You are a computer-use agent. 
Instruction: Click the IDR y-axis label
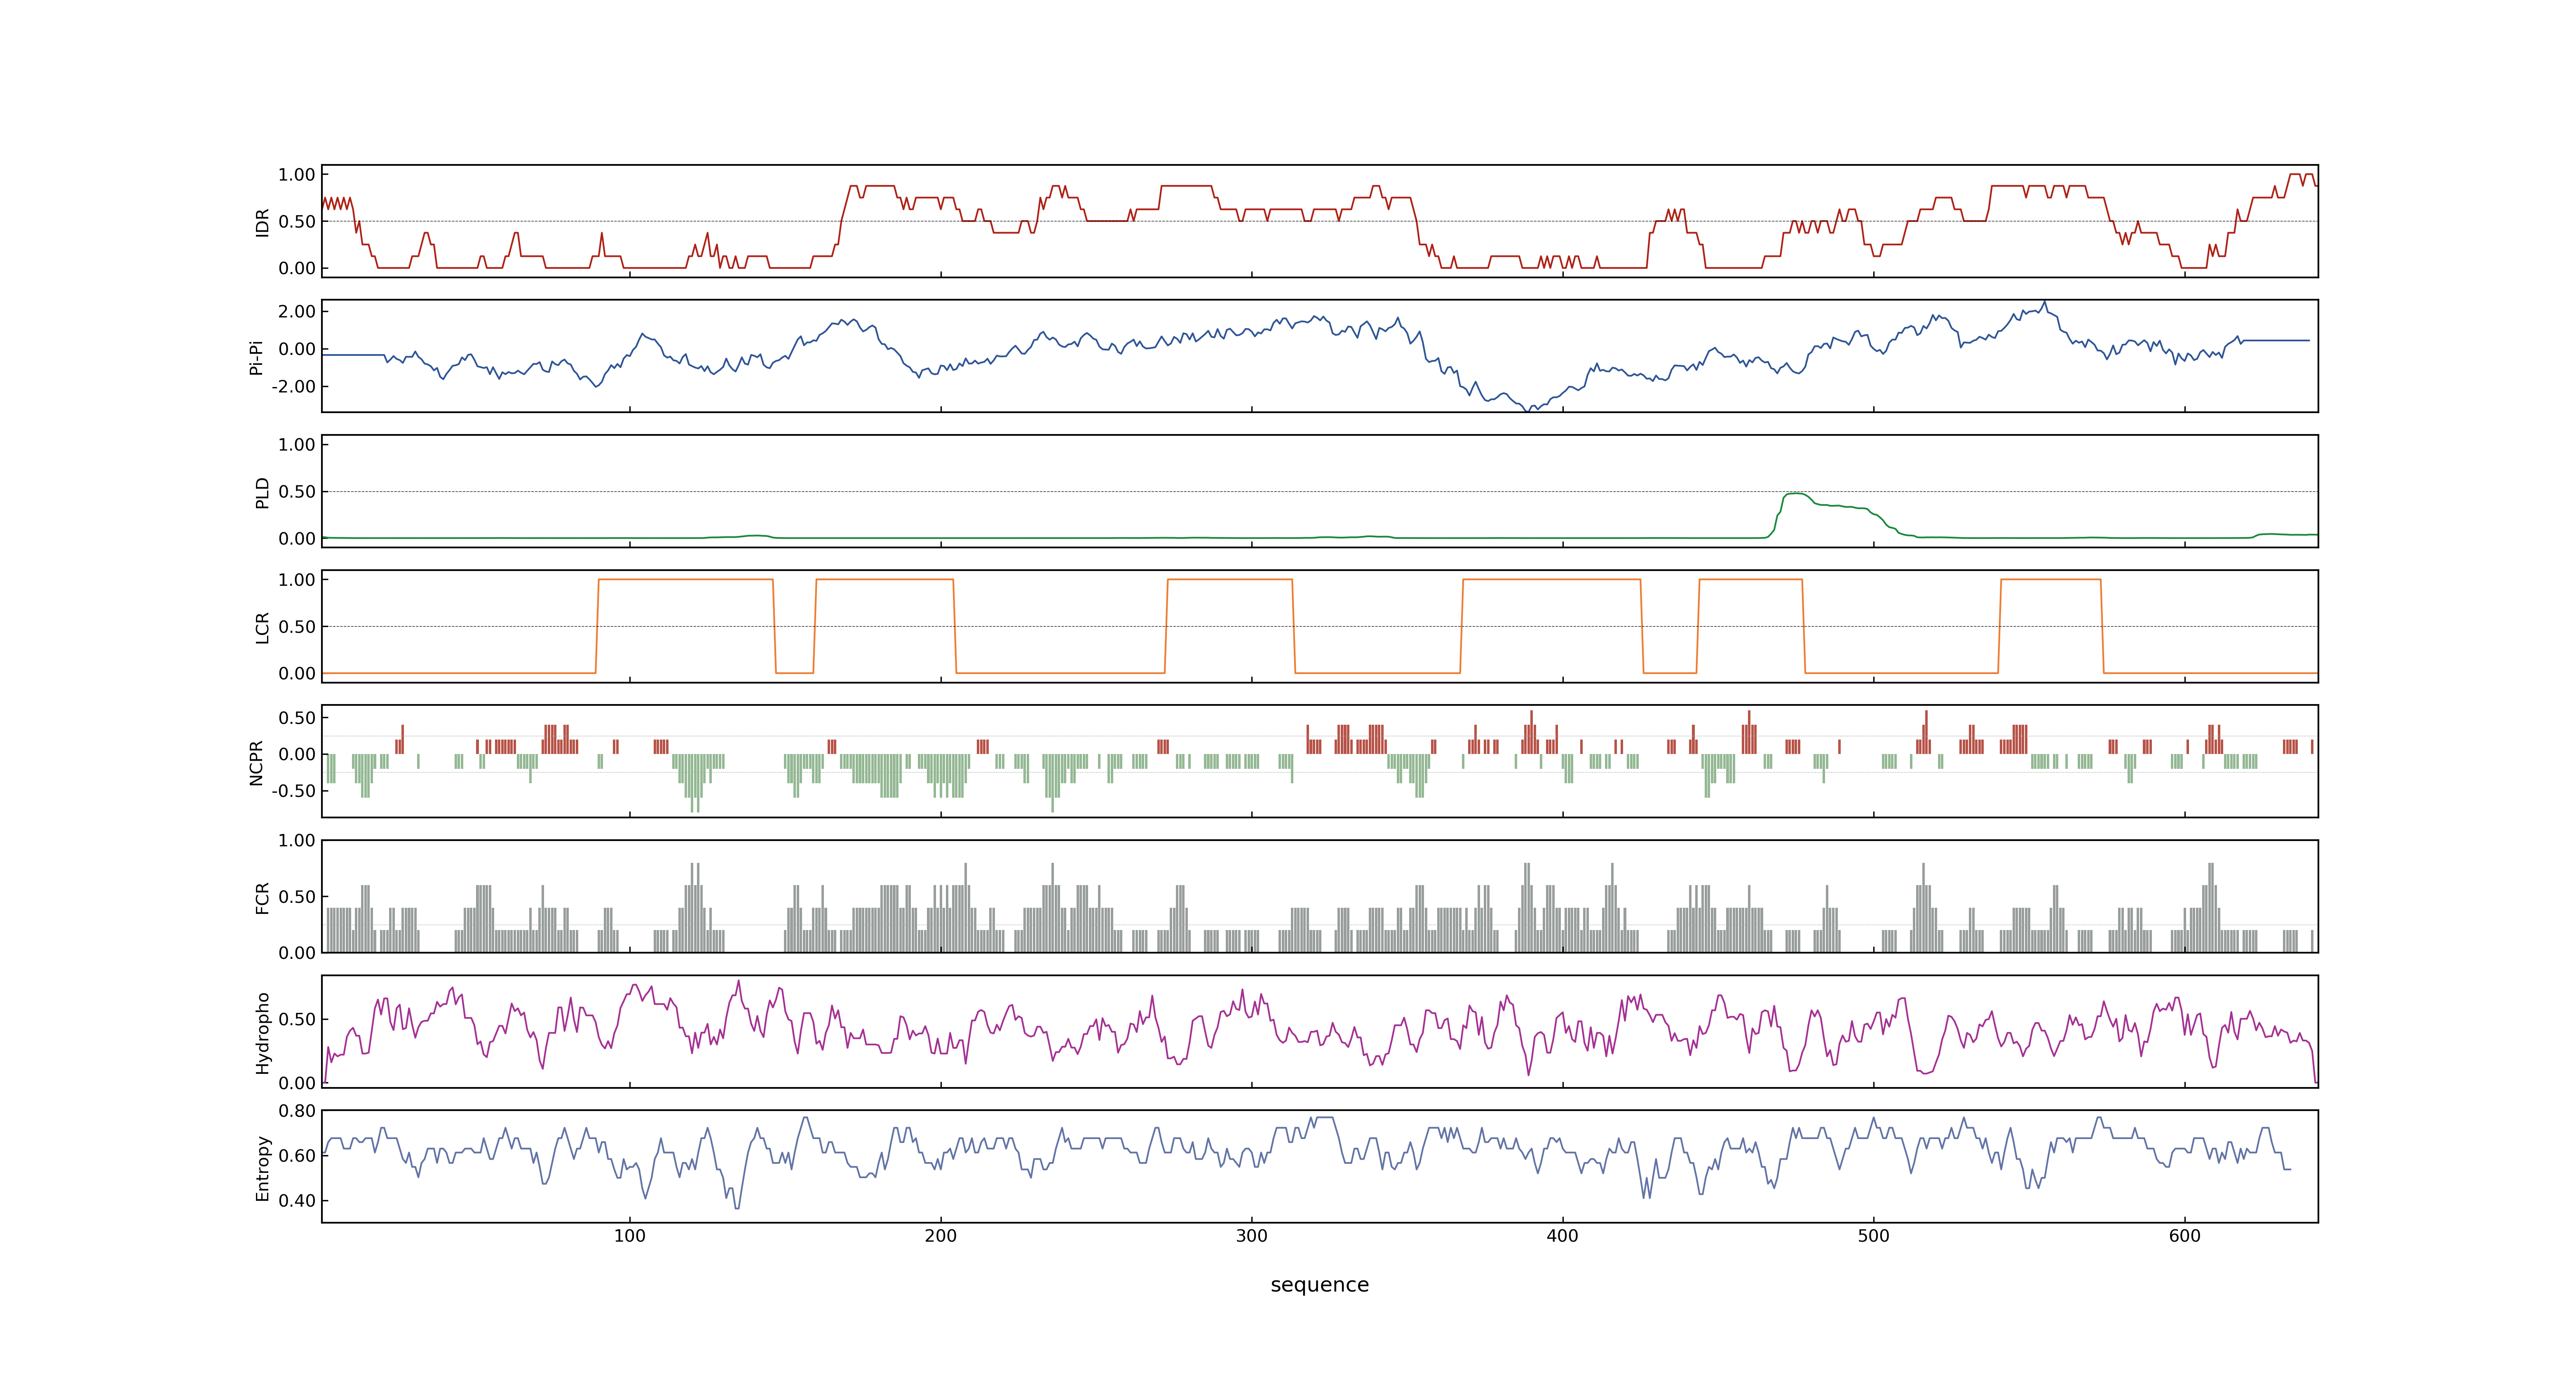click(262, 222)
